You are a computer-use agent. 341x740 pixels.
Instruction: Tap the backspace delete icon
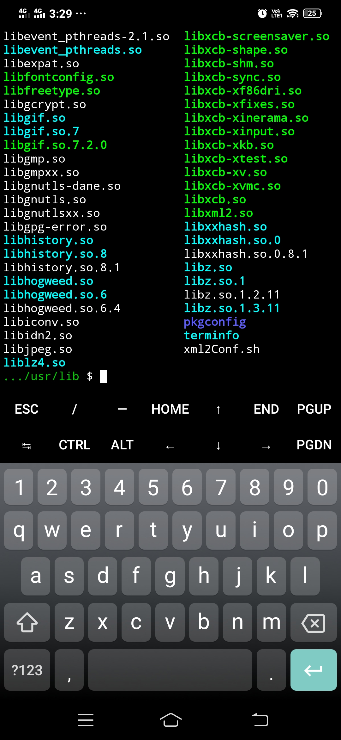point(314,622)
